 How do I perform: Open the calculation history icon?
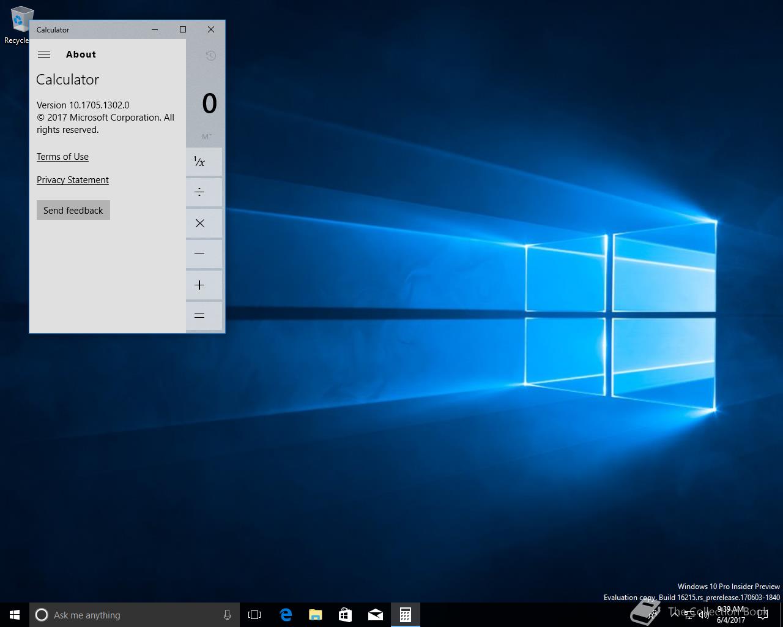tap(210, 56)
